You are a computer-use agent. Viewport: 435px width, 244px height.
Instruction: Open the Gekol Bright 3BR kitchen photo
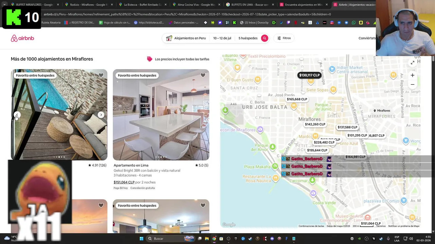coord(161,115)
